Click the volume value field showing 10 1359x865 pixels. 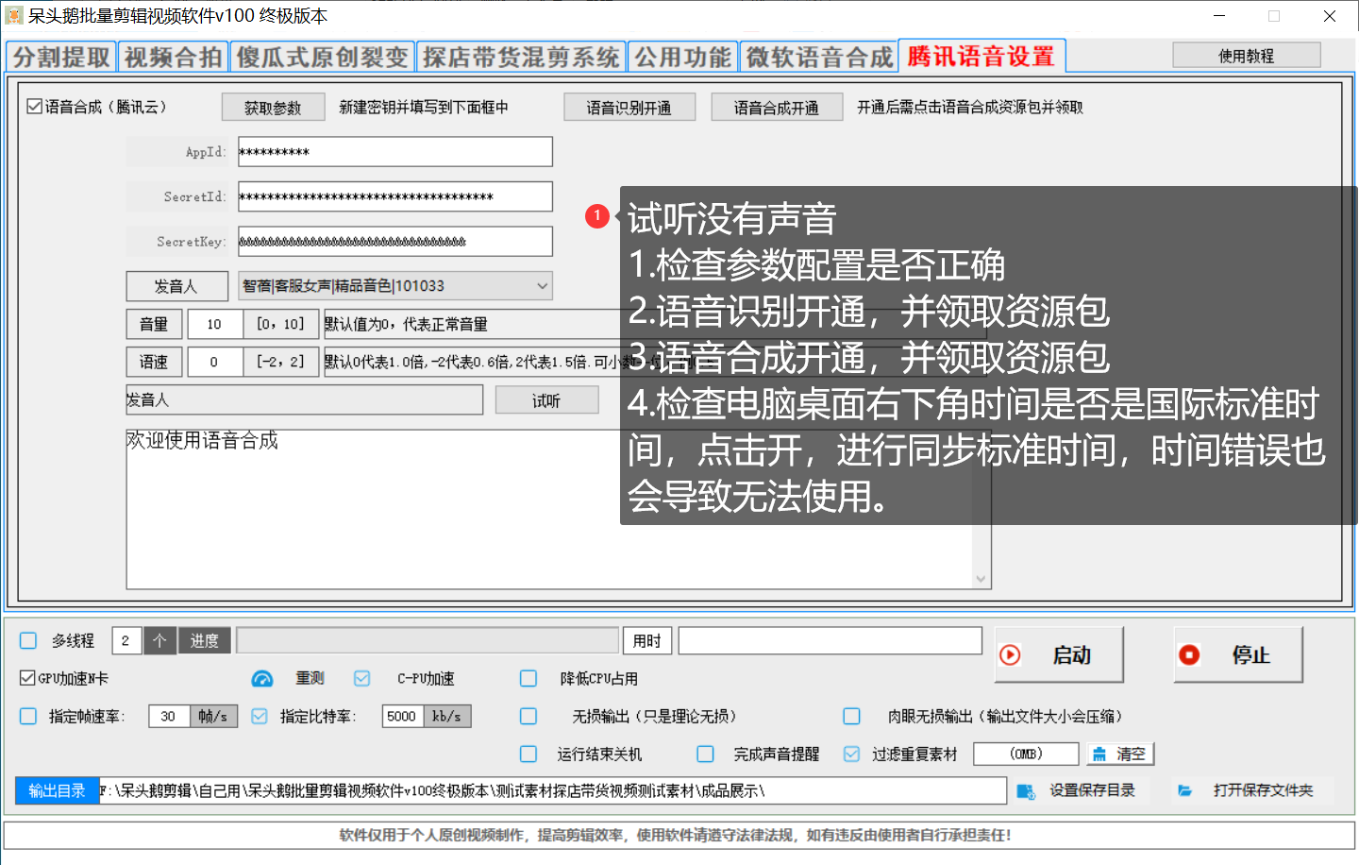tap(215, 324)
